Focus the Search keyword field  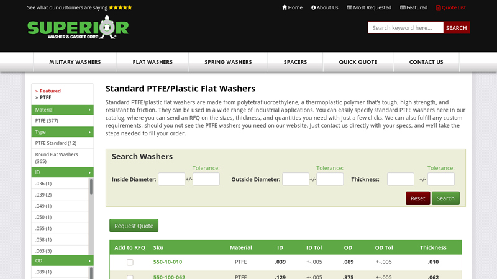[x=406, y=27]
